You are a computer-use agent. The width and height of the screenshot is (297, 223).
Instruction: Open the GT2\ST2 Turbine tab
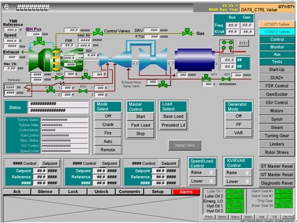(x=277, y=32)
